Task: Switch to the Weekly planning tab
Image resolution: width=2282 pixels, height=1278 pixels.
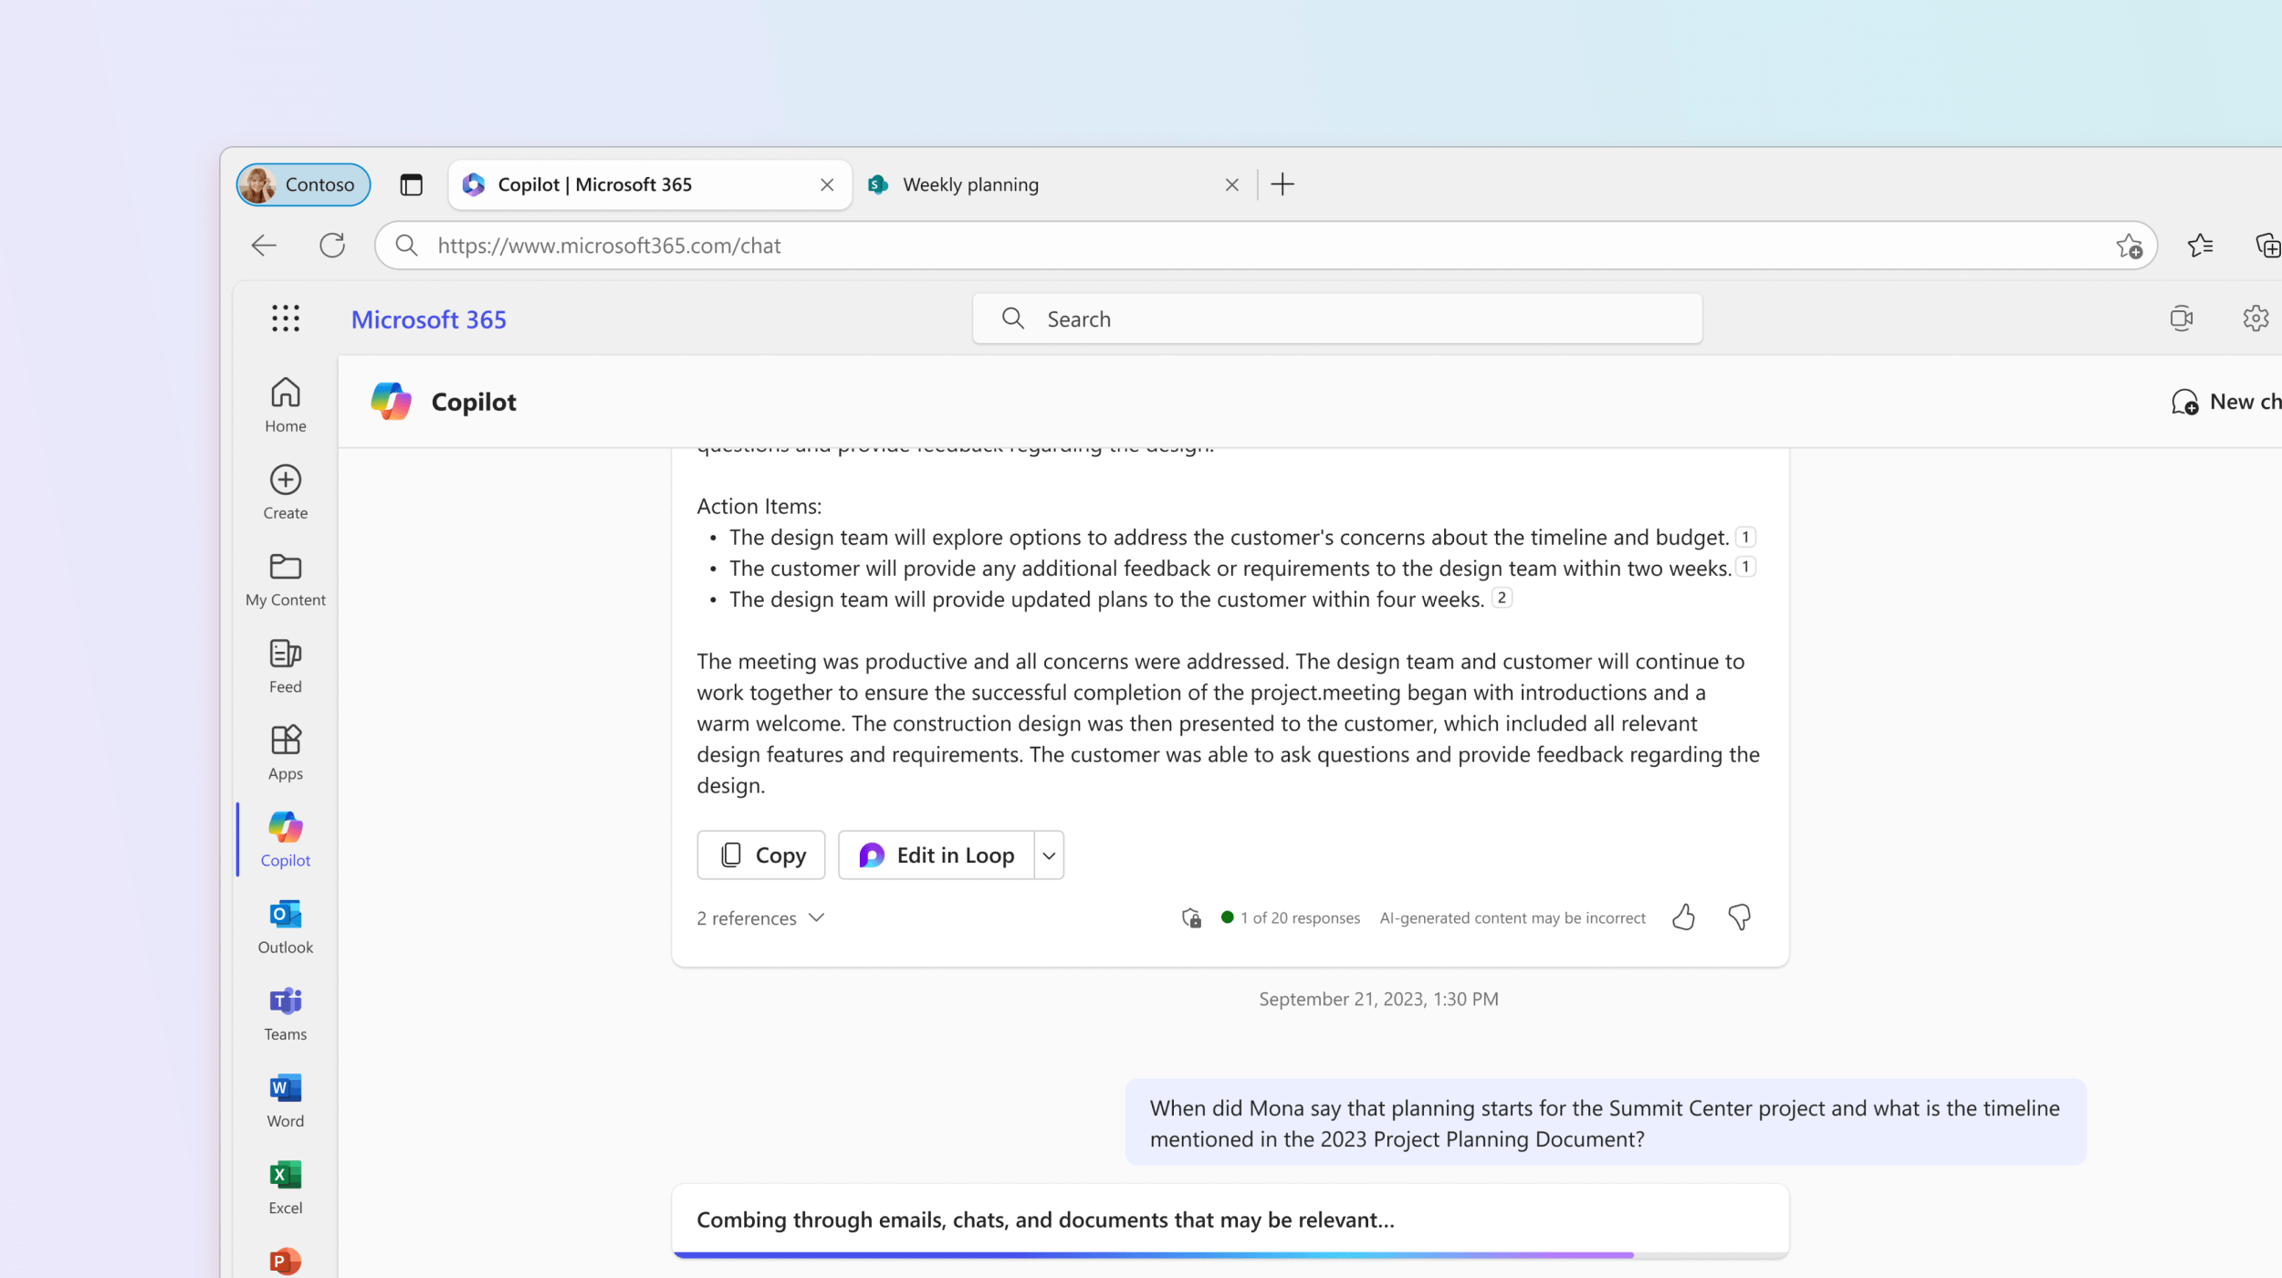Action: click(x=970, y=183)
